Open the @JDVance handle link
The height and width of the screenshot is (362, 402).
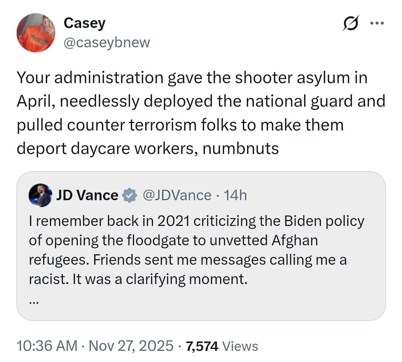[177, 195]
